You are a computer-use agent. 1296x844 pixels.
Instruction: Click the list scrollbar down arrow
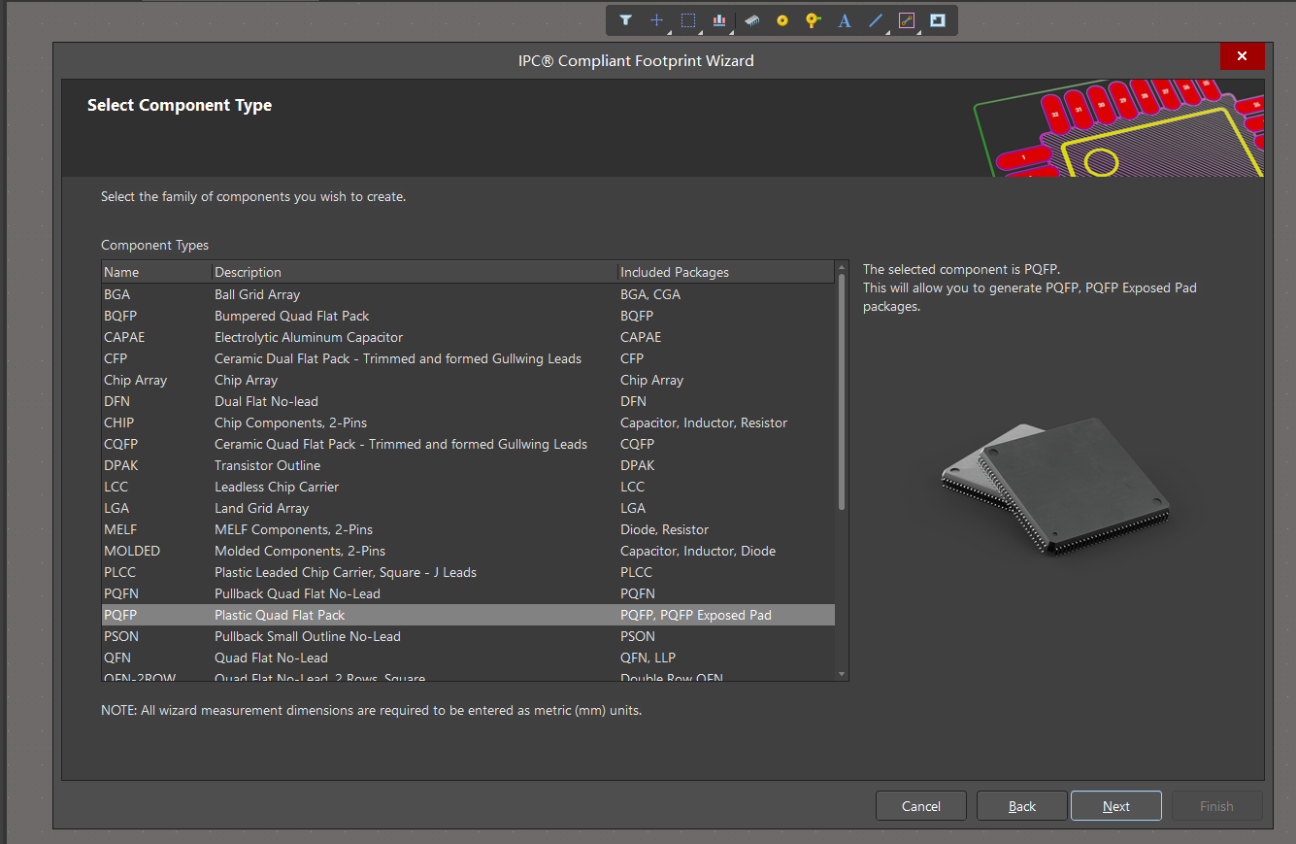[x=842, y=674]
